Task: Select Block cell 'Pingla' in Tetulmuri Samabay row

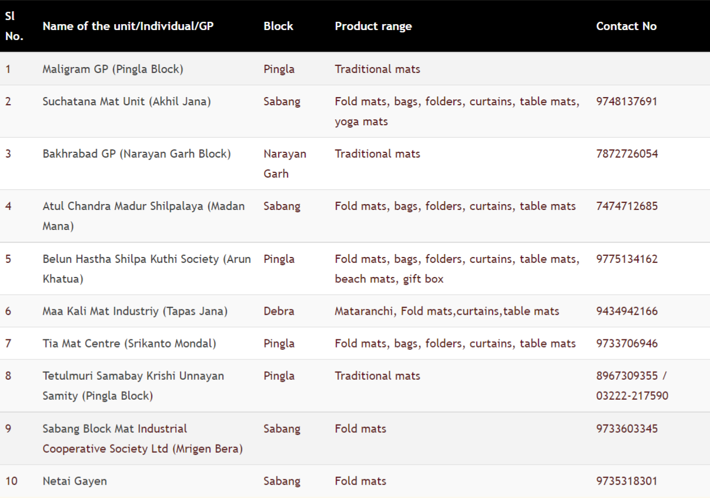Action: coord(279,376)
